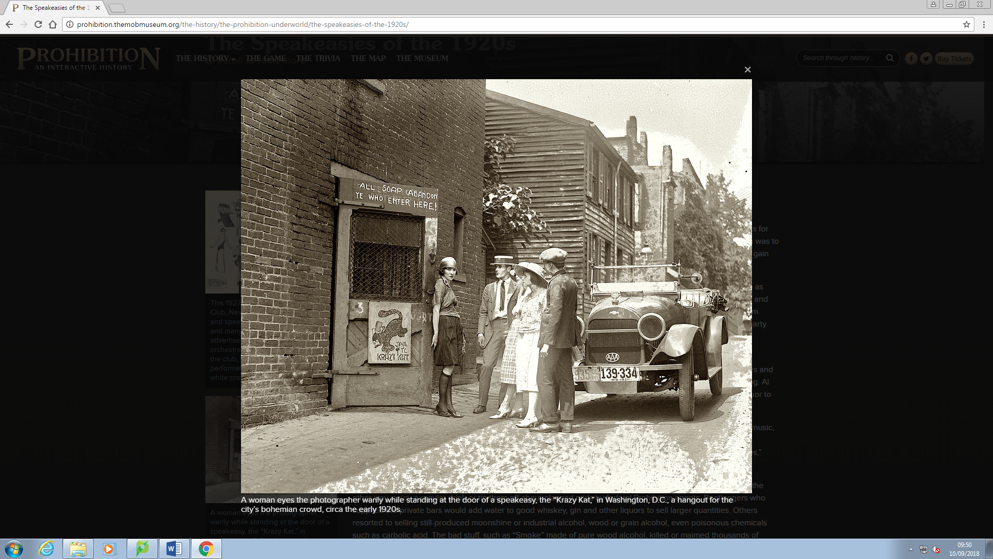The height and width of the screenshot is (559, 993).
Task: Click the address bar URL
Action: click(243, 24)
